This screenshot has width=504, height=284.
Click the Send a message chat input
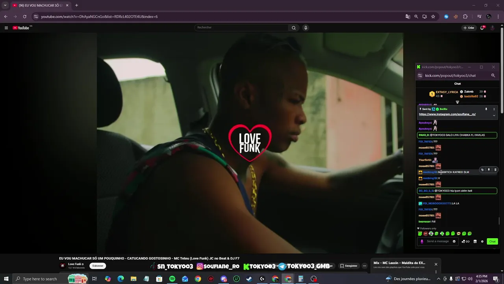(x=438, y=241)
